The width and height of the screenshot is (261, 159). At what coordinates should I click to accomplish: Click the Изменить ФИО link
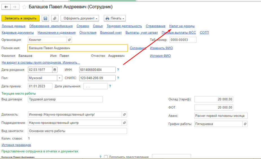click(161, 48)
